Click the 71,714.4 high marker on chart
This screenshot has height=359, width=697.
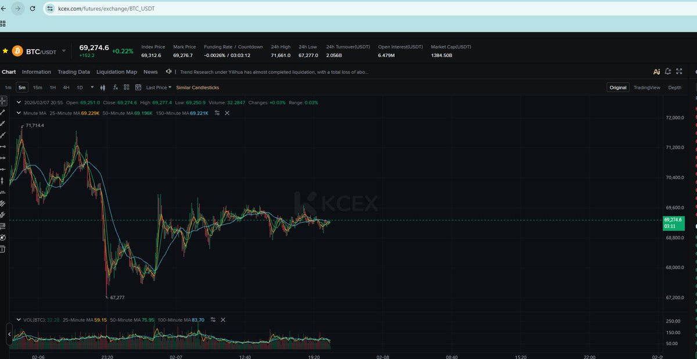35,125
